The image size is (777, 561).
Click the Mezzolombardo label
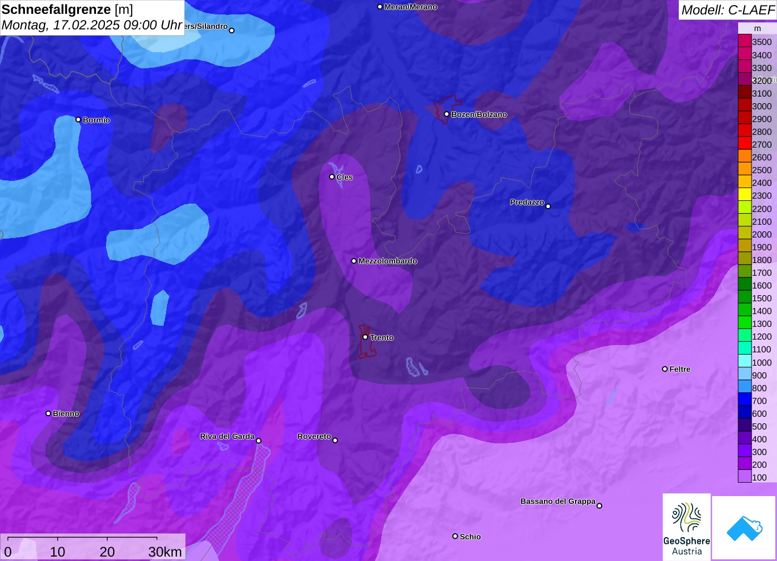387,261
